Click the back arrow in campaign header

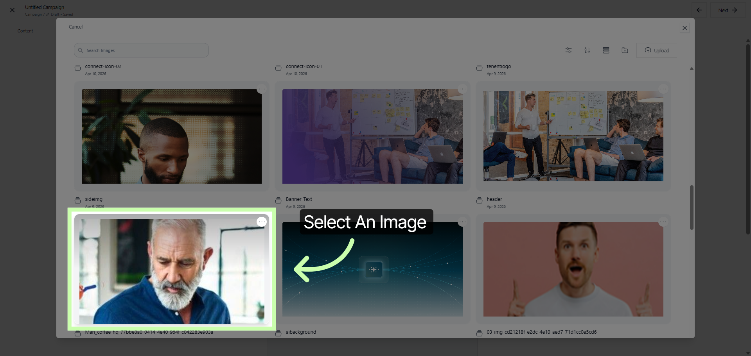[699, 10]
